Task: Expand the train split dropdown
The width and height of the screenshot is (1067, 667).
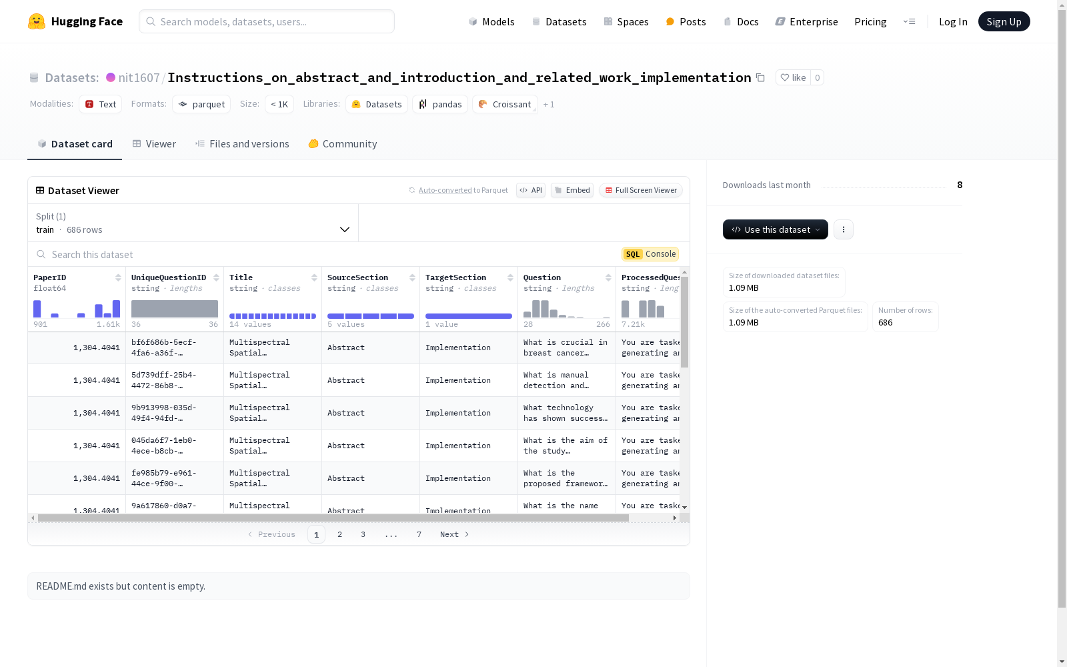Action: (x=193, y=223)
